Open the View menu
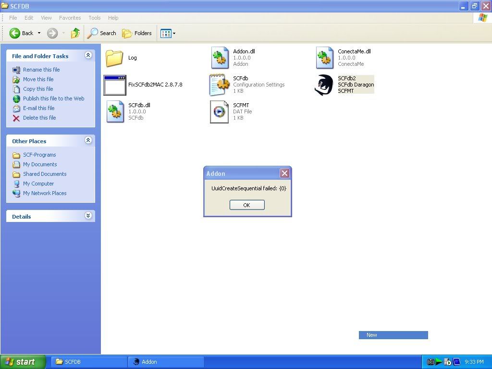492x369 pixels. pos(46,18)
